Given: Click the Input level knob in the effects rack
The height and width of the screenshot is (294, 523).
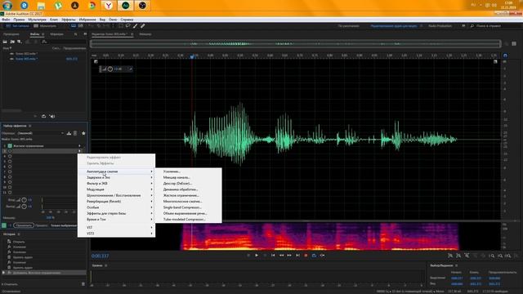Looking at the screenshot, I should [24, 200].
